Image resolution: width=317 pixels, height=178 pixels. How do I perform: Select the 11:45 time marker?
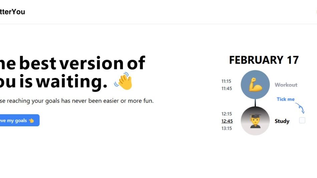tap(226, 88)
